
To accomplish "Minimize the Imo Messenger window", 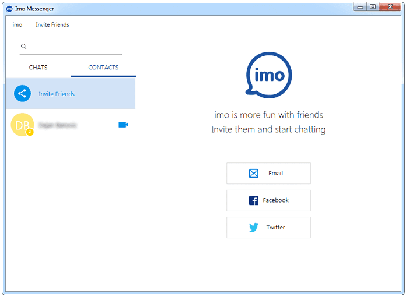I will click(360, 7).
